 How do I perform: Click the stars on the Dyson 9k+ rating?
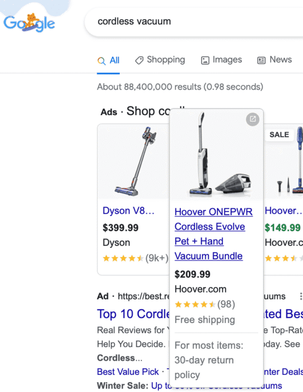[x=123, y=258]
